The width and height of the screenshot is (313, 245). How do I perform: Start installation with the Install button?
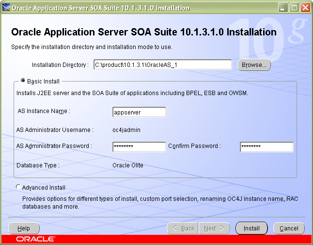pos(251,228)
